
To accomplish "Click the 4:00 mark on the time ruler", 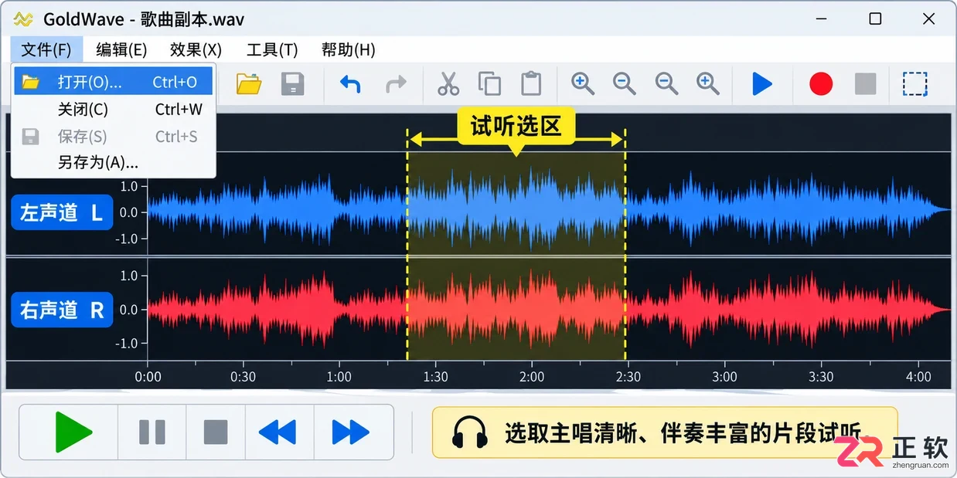I will (x=918, y=377).
